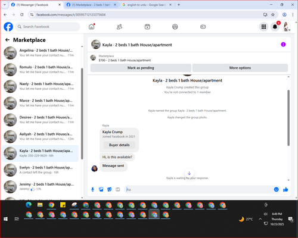Open Buyer details for Kayla Crump
The height and width of the screenshot is (238, 298).
tap(119, 145)
